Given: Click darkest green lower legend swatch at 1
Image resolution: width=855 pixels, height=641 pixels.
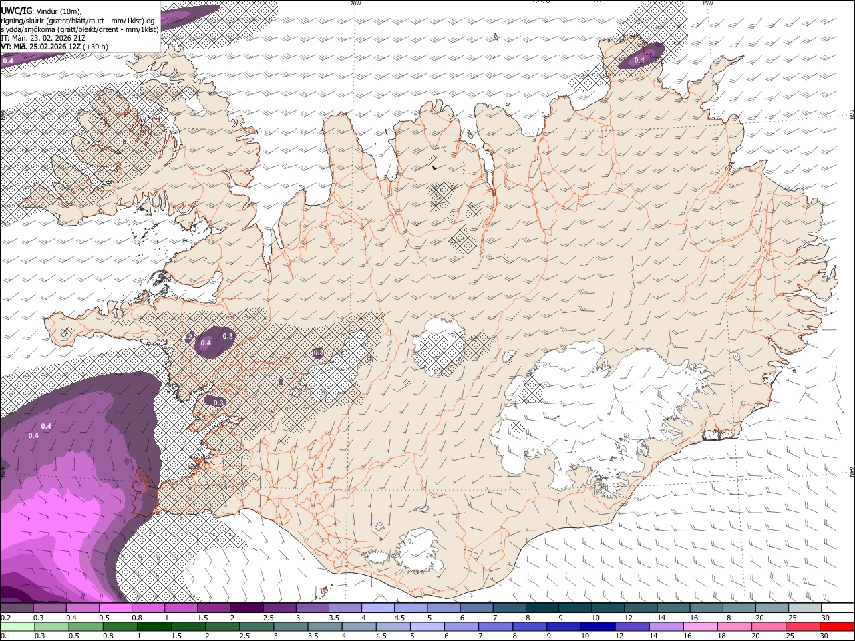Looking at the screenshot, I should 154,626.
